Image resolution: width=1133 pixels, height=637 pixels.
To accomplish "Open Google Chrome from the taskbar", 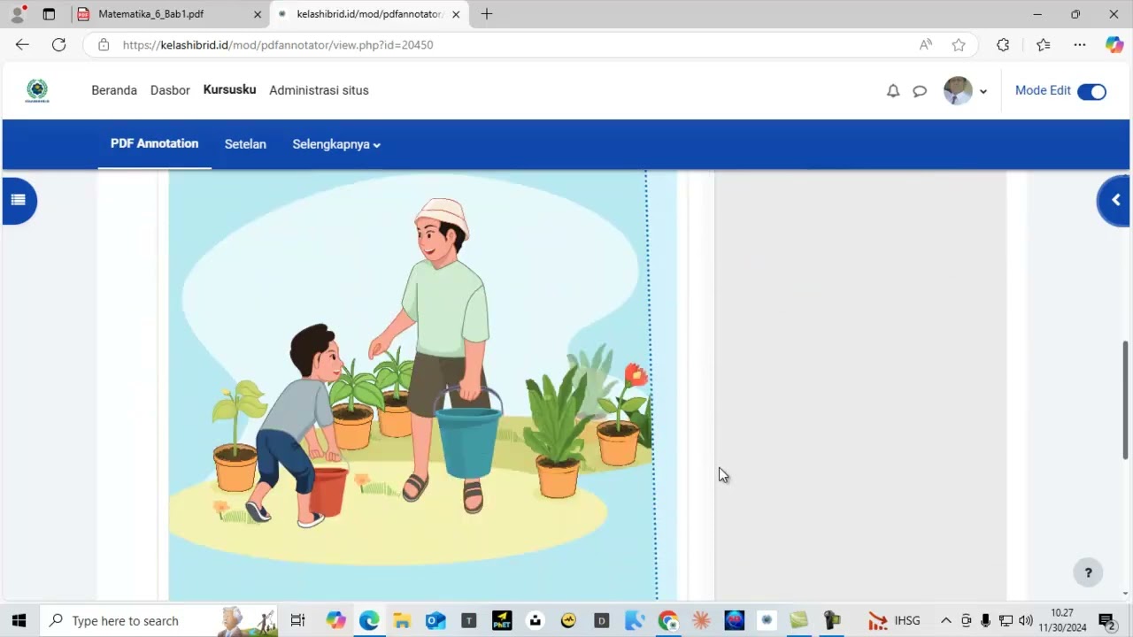I will tap(668, 620).
